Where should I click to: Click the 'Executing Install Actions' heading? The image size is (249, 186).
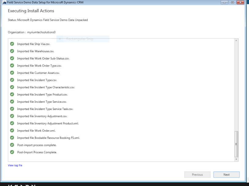point(31,11)
